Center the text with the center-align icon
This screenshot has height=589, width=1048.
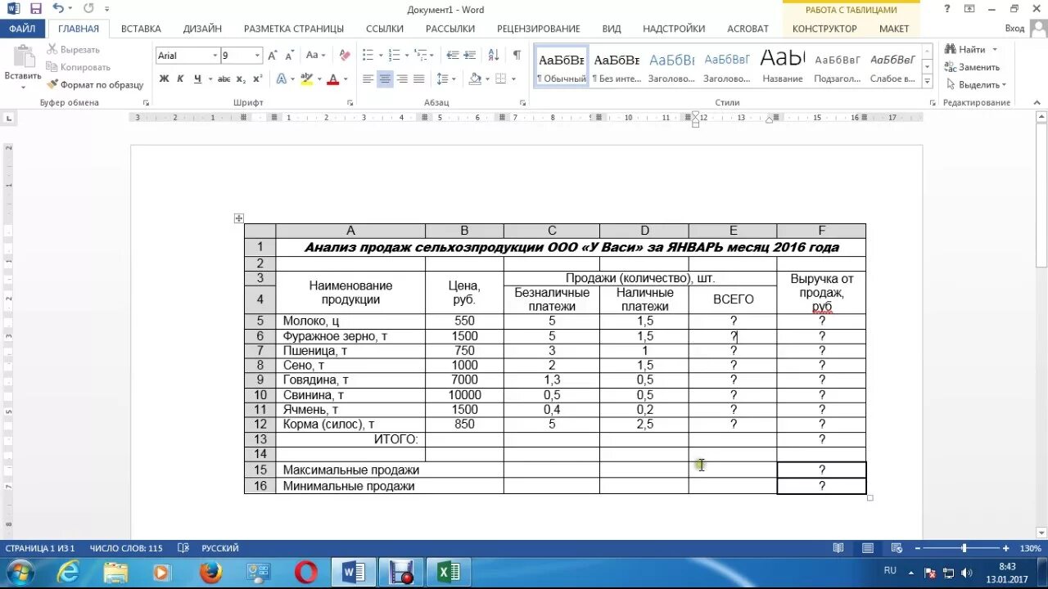385,79
